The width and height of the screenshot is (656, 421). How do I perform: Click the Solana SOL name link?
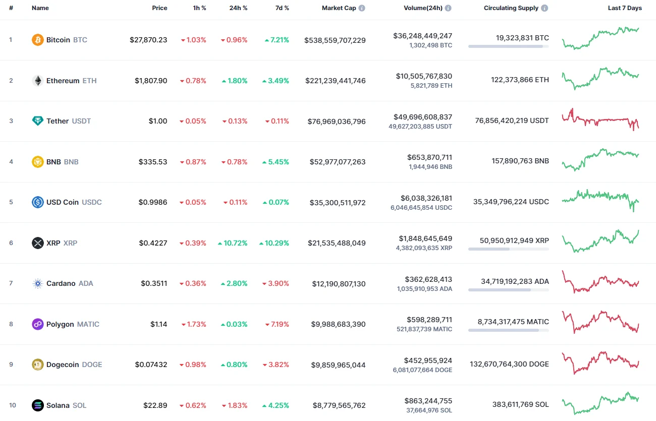click(58, 405)
